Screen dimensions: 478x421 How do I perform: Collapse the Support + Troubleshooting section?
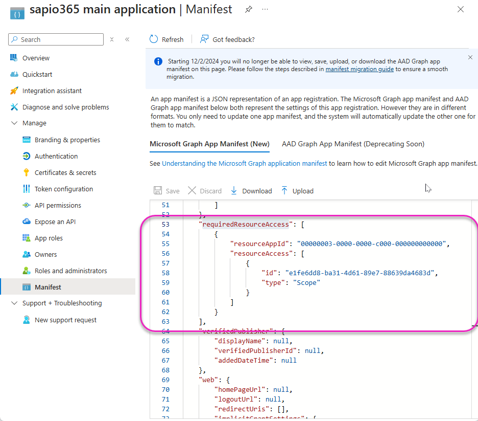(14, 303)
